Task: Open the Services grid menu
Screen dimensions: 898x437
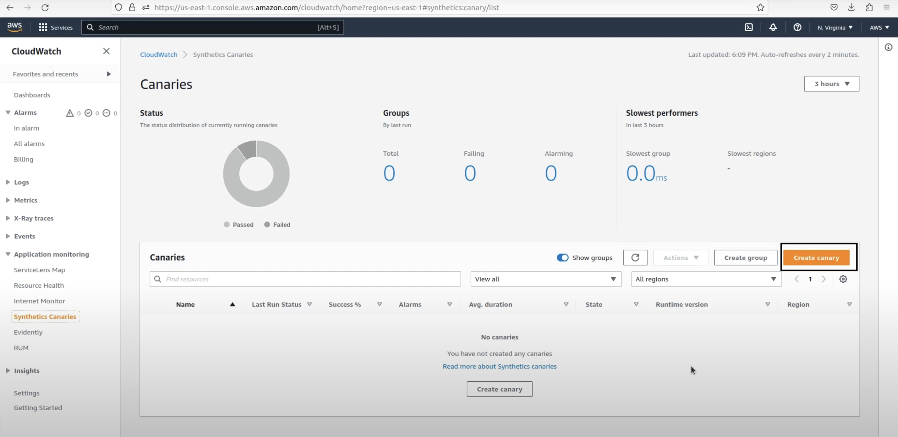Action: tap(56, 27)
